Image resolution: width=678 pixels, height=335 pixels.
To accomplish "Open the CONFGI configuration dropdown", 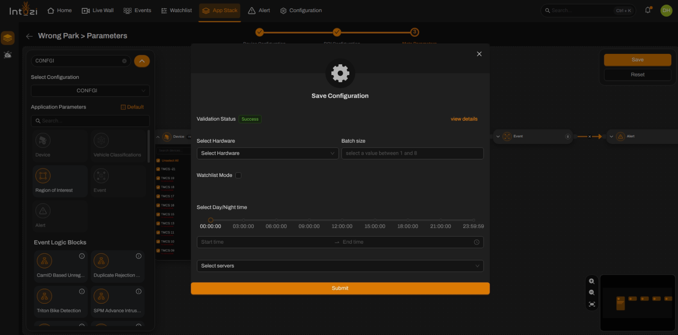I will click(x=90, y=91).
